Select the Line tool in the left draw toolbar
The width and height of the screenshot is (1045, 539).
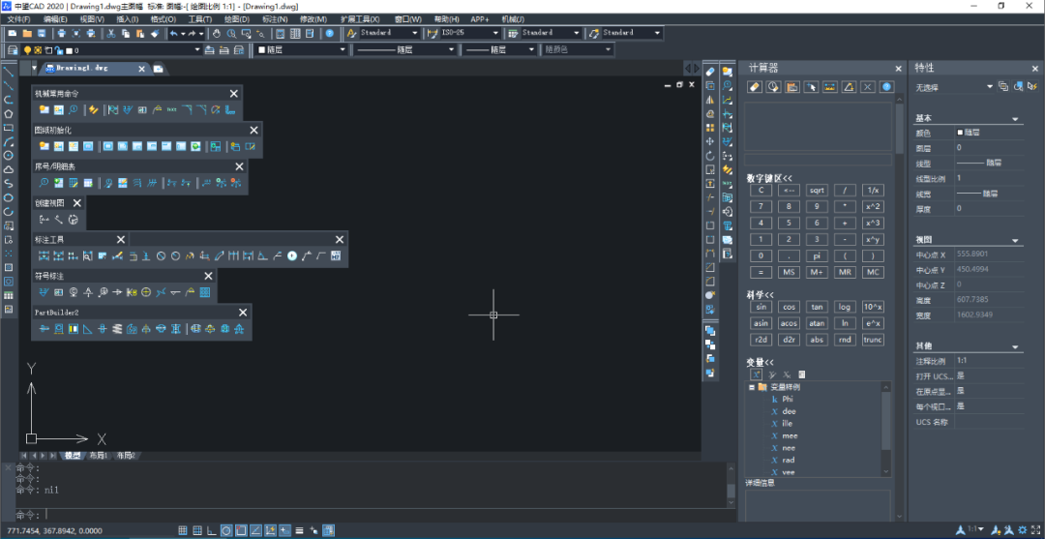pos(9,73)
